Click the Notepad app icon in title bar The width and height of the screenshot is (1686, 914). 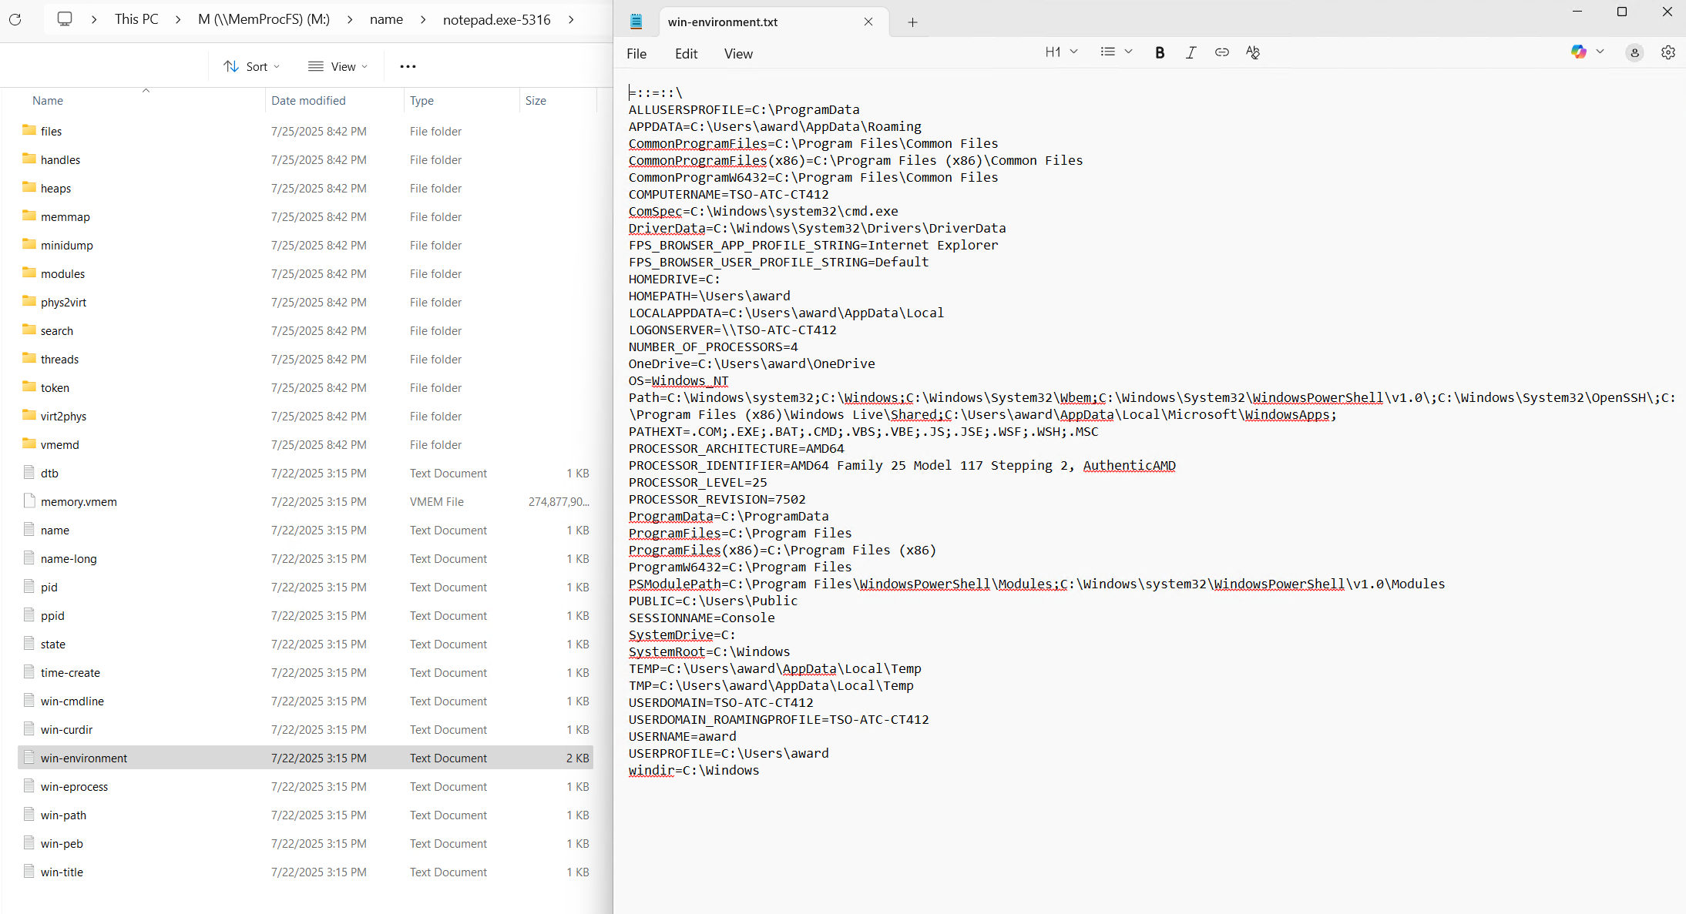click(x=636, y=22)
